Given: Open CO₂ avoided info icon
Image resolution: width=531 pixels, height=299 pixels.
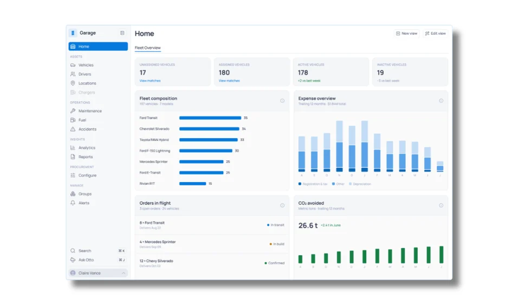Looking at the screenshot, I should (441, 205).
